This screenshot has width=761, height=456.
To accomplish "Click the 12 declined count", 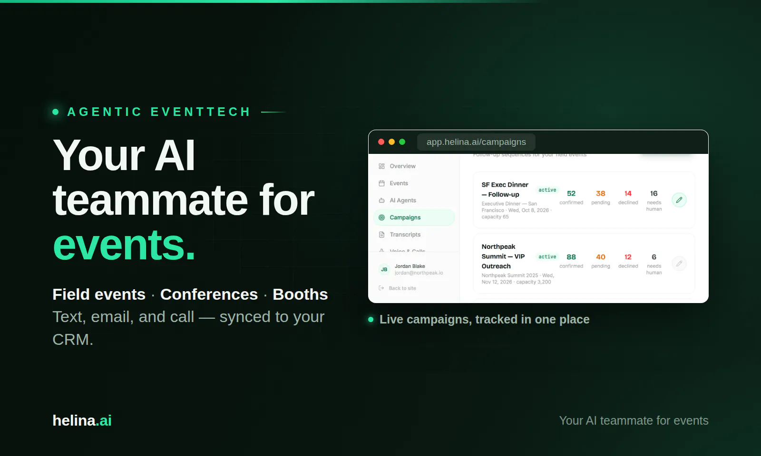I will [x=628, y=261].
